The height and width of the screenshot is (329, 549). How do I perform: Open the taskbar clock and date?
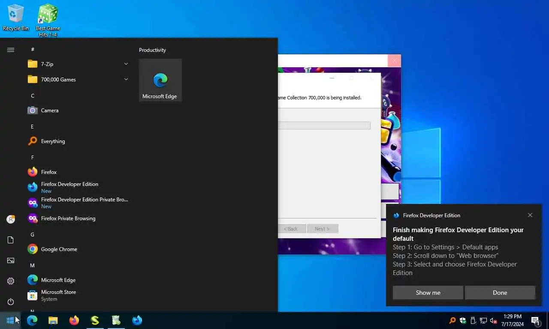[x=512, y=320]
